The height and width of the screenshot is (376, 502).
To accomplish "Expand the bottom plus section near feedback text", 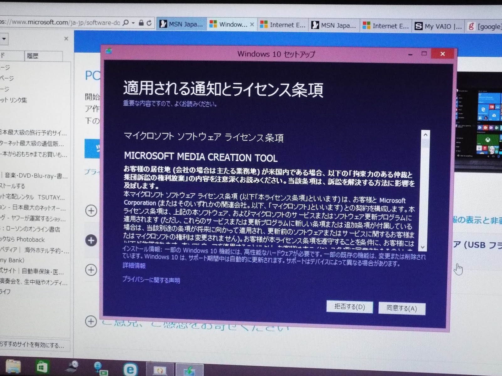I will pyautogui.click(x=91, y=321).
